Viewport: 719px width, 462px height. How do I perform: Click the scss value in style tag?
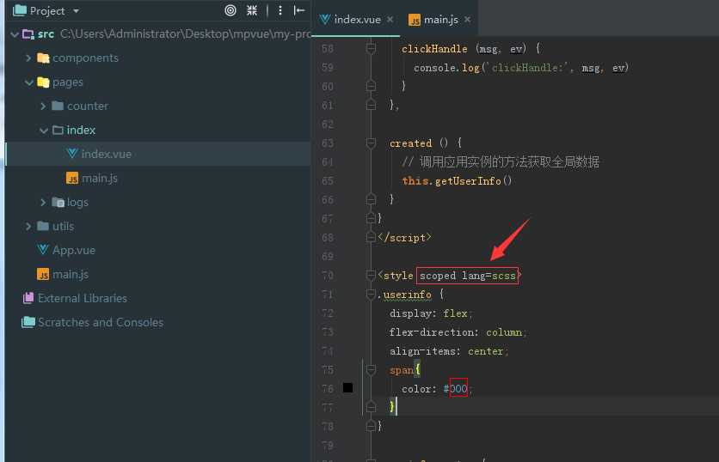(503, 276)
